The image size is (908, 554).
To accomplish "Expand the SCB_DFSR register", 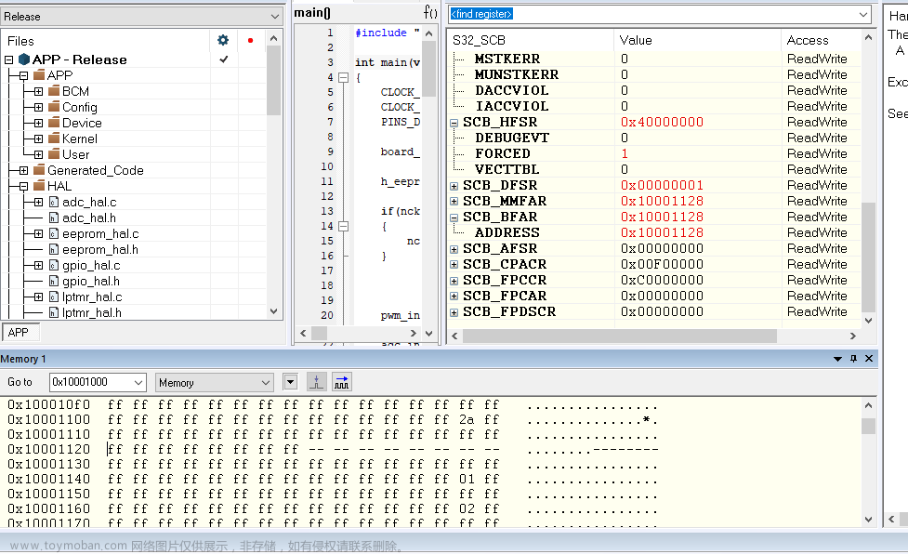I will pos(454,186).
